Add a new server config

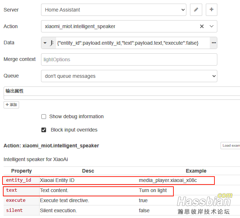(211, 10)
